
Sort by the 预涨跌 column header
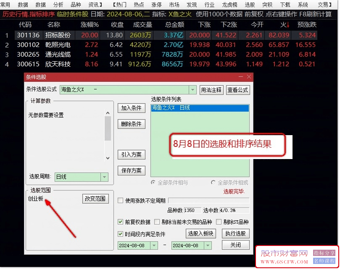tap(307, 25)
